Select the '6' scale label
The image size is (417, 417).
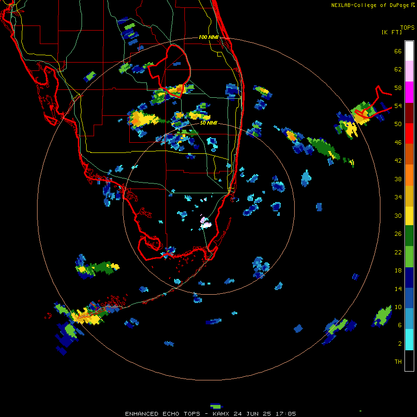pos(400,325)
